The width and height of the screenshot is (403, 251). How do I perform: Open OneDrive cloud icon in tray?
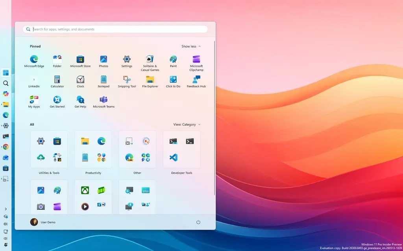click(x=6, y=216)
